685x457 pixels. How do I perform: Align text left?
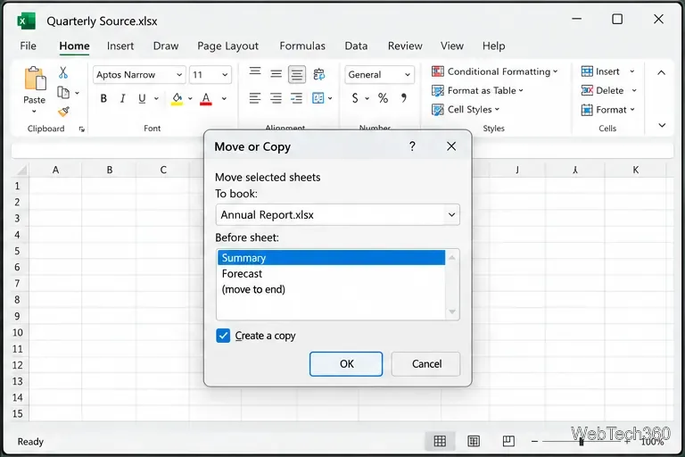pyautogui.click(x=255, y=98)
